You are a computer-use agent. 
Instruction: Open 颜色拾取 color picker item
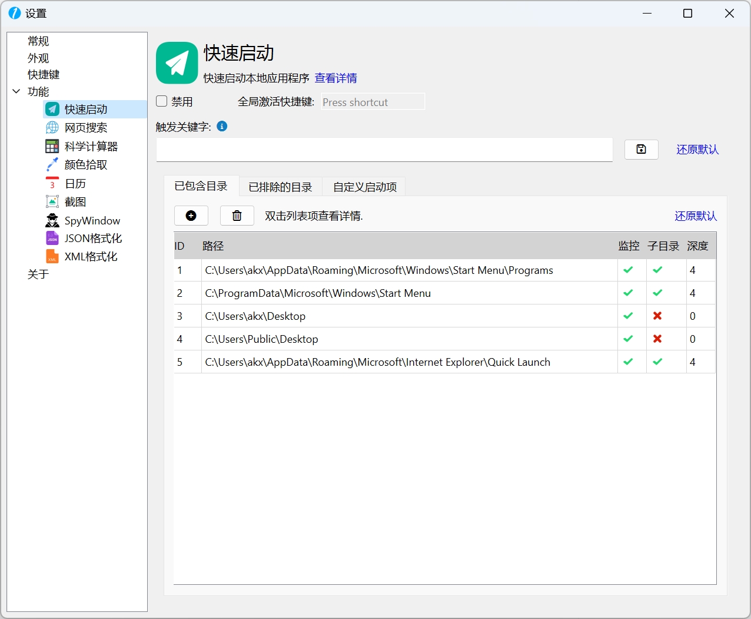pos(85,165)
